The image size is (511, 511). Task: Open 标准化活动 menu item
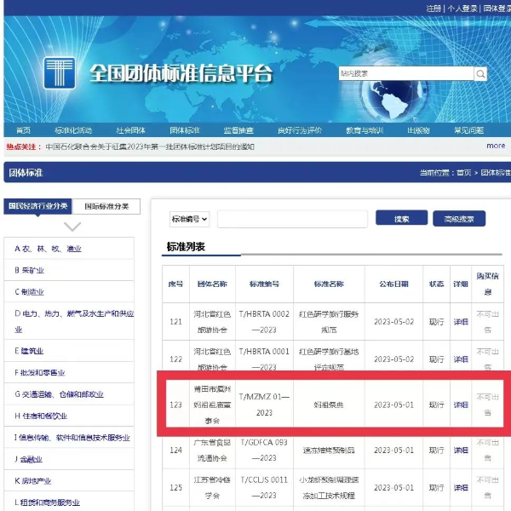(73, 130)
